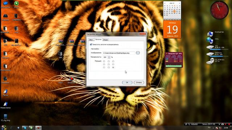Click the CPU load gadget Загрузка ЦП

tap(174, 60)
